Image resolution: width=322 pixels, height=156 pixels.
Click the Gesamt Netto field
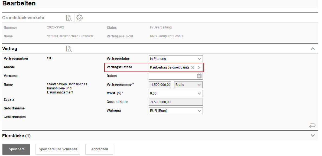175,102
